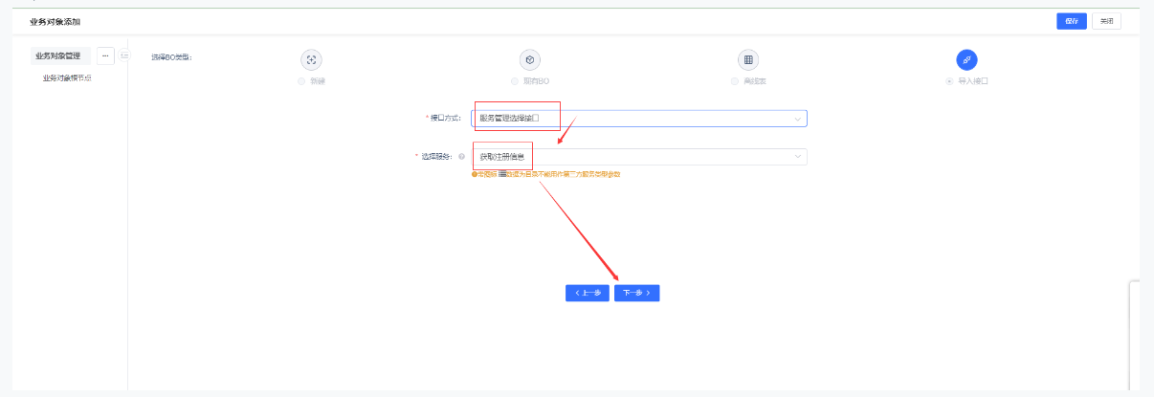Click the collapse icon next to the ellipsis button

124,55
